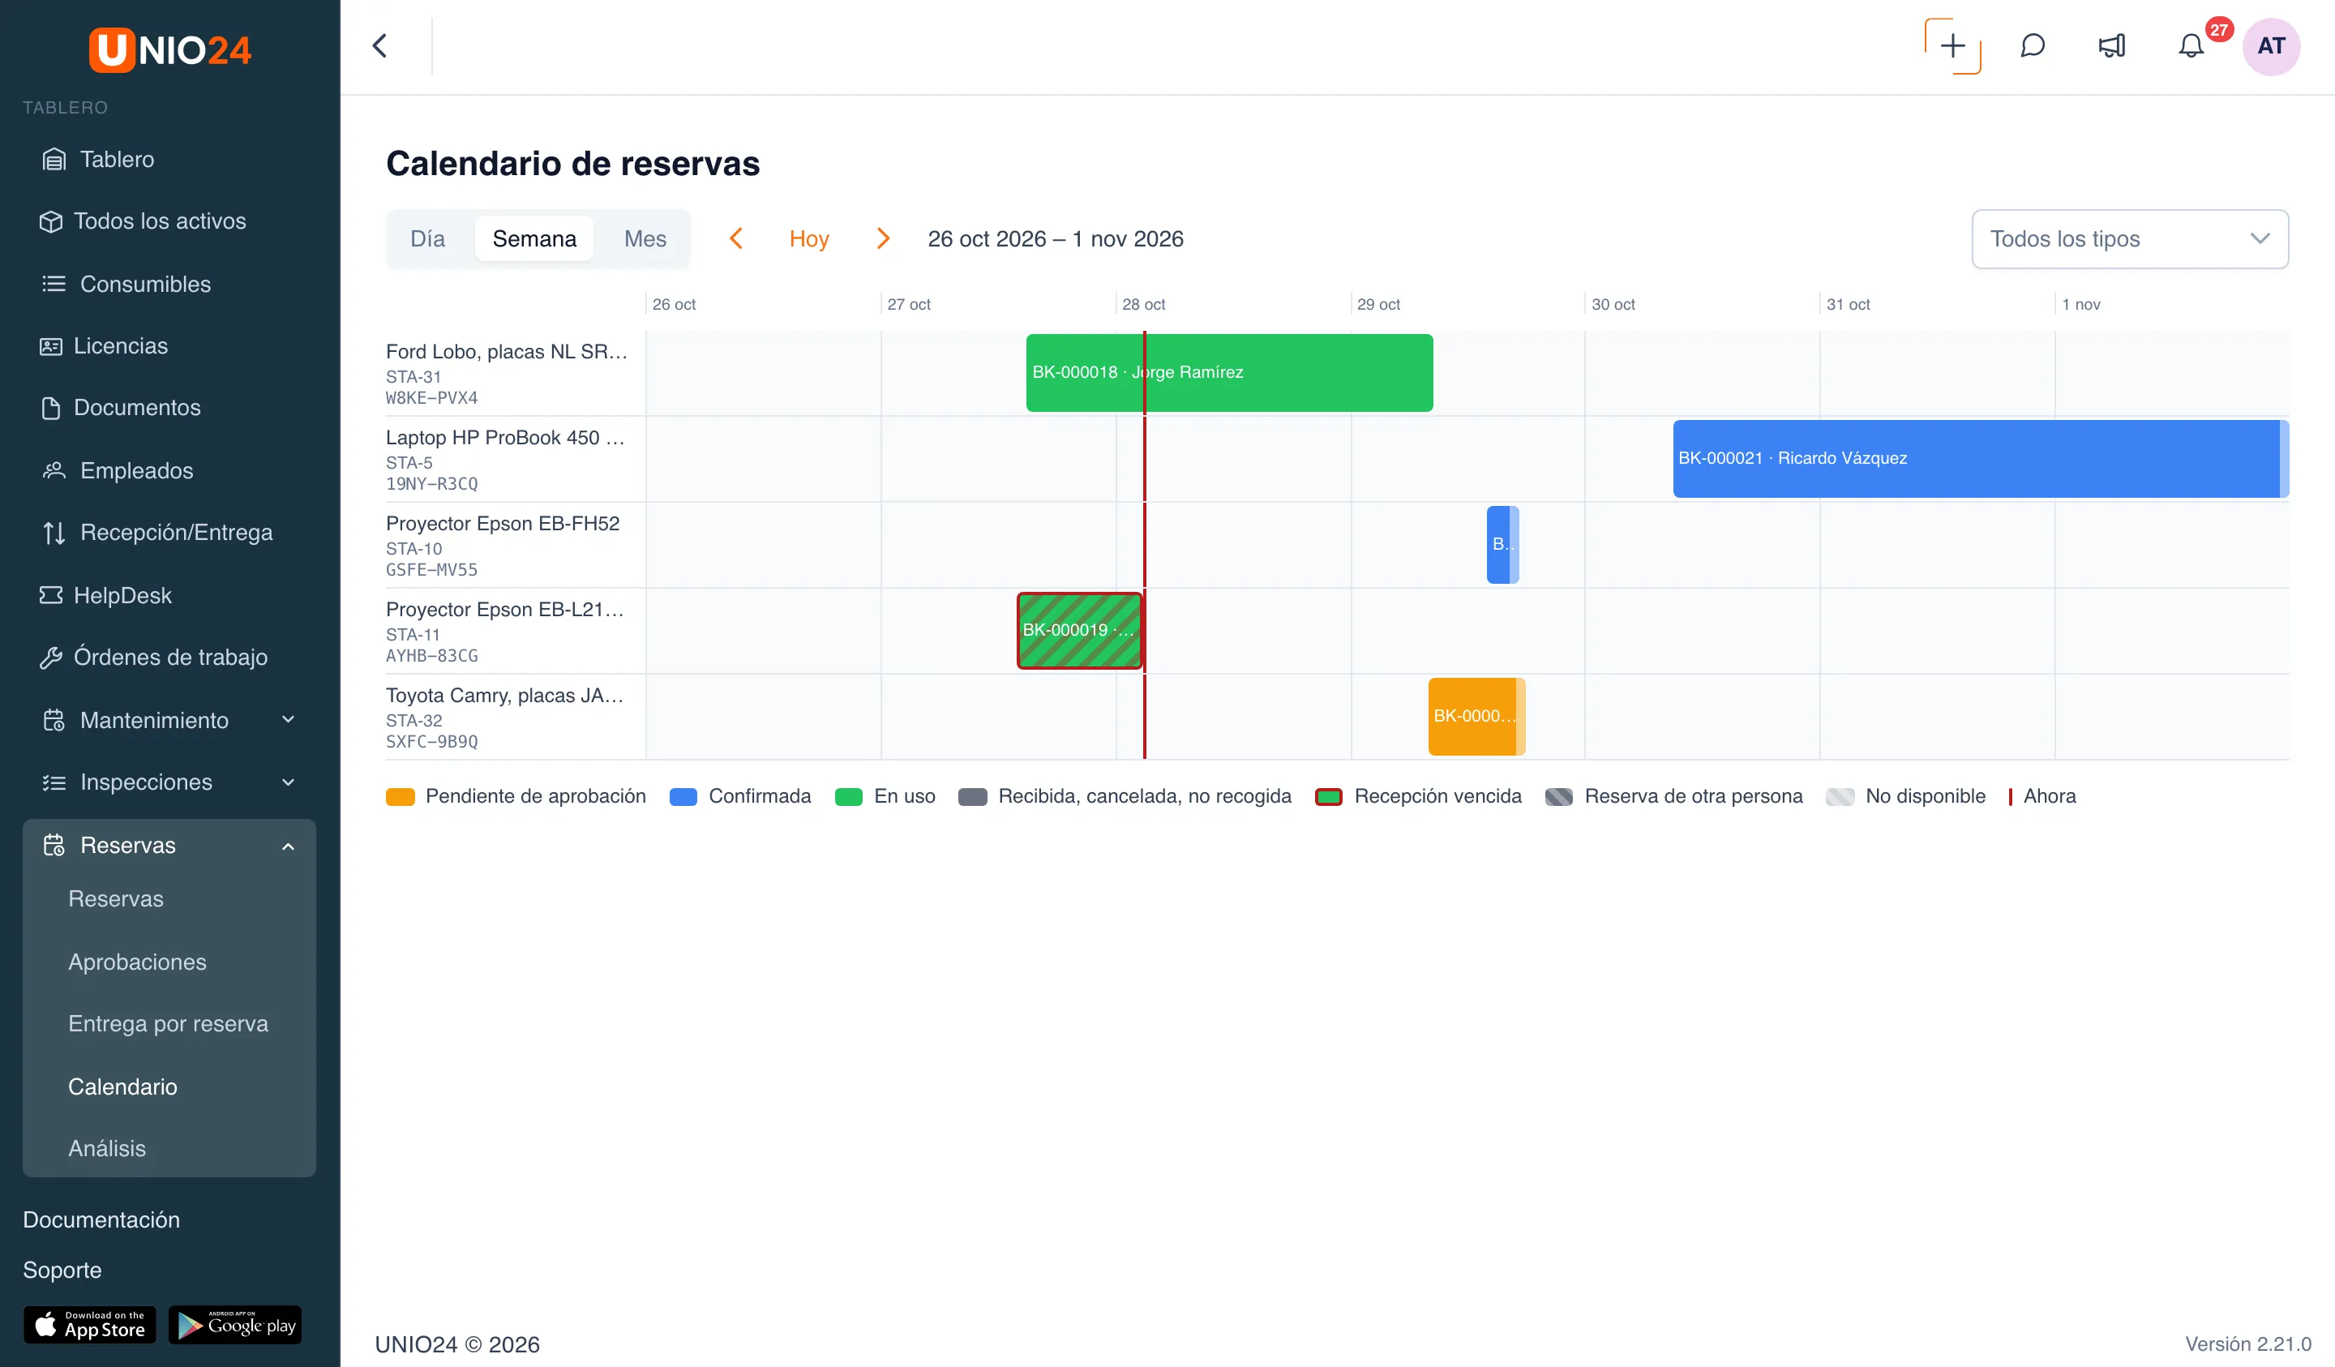Open the Todos los tipos dropdown
Screen dimensions: 2335x1367
[2129, 239]
